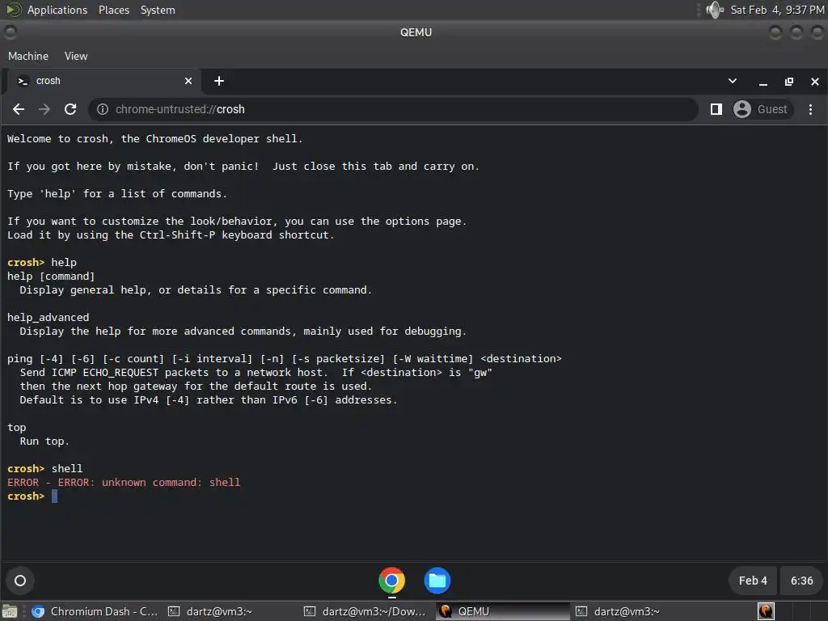Launch Chrome from the ChromeOS shelf
Image resolution: width=828 pixels, height=621 pixels.
[391, 581]
